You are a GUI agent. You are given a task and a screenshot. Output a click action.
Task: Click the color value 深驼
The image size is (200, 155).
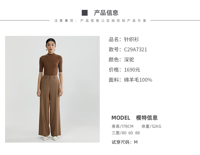coord(129,60)
